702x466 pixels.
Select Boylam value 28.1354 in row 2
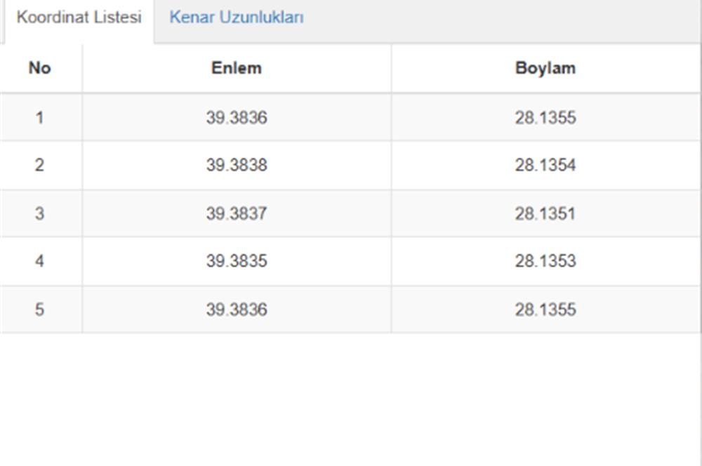[x=545, y=165]
